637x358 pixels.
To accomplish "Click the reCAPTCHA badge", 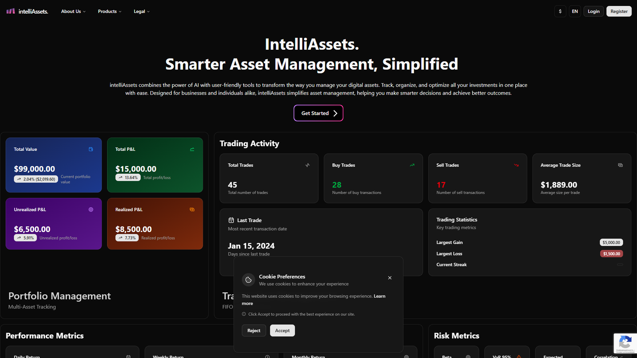I will (x=625, y=343).
